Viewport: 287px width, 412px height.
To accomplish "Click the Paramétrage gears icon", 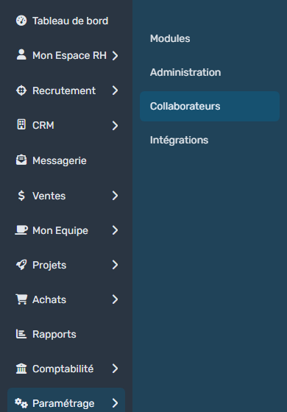I will tap(21, 403).
